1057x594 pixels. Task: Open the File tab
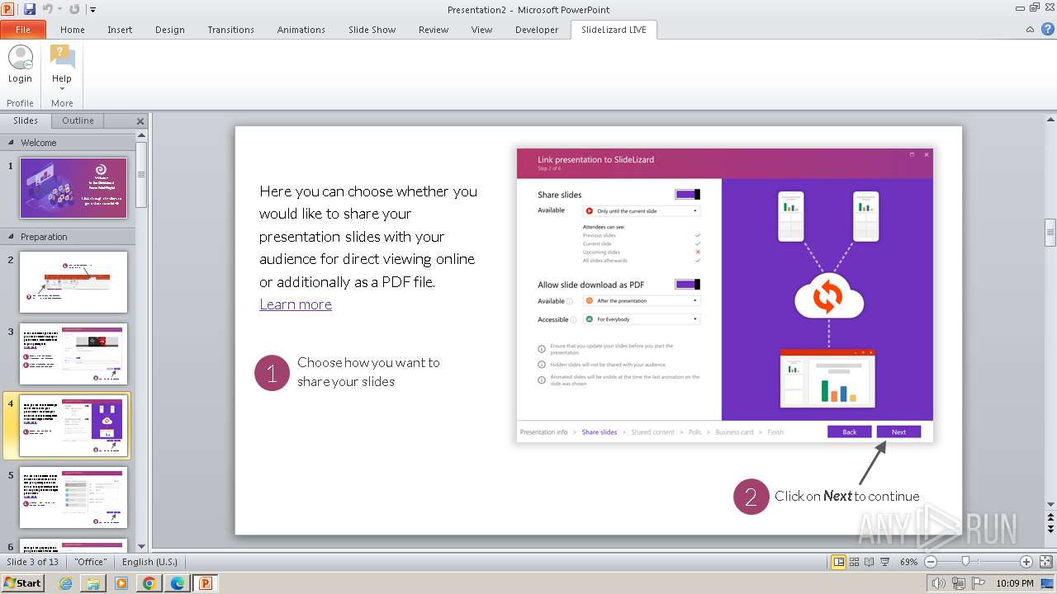tap(23, 30)
